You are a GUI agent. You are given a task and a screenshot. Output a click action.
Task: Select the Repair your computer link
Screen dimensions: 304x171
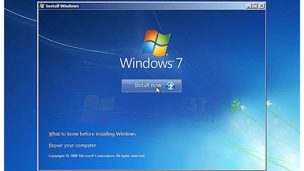[72, 145]
